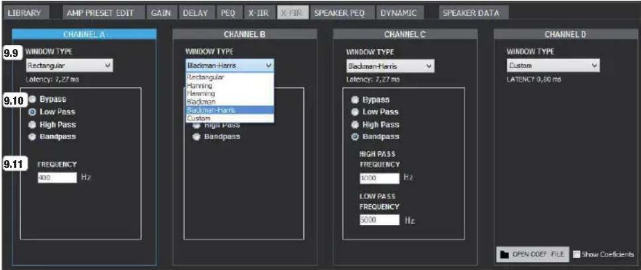
Task: Choose Blackman-Harris in Channel B window list
Action: 230,110
